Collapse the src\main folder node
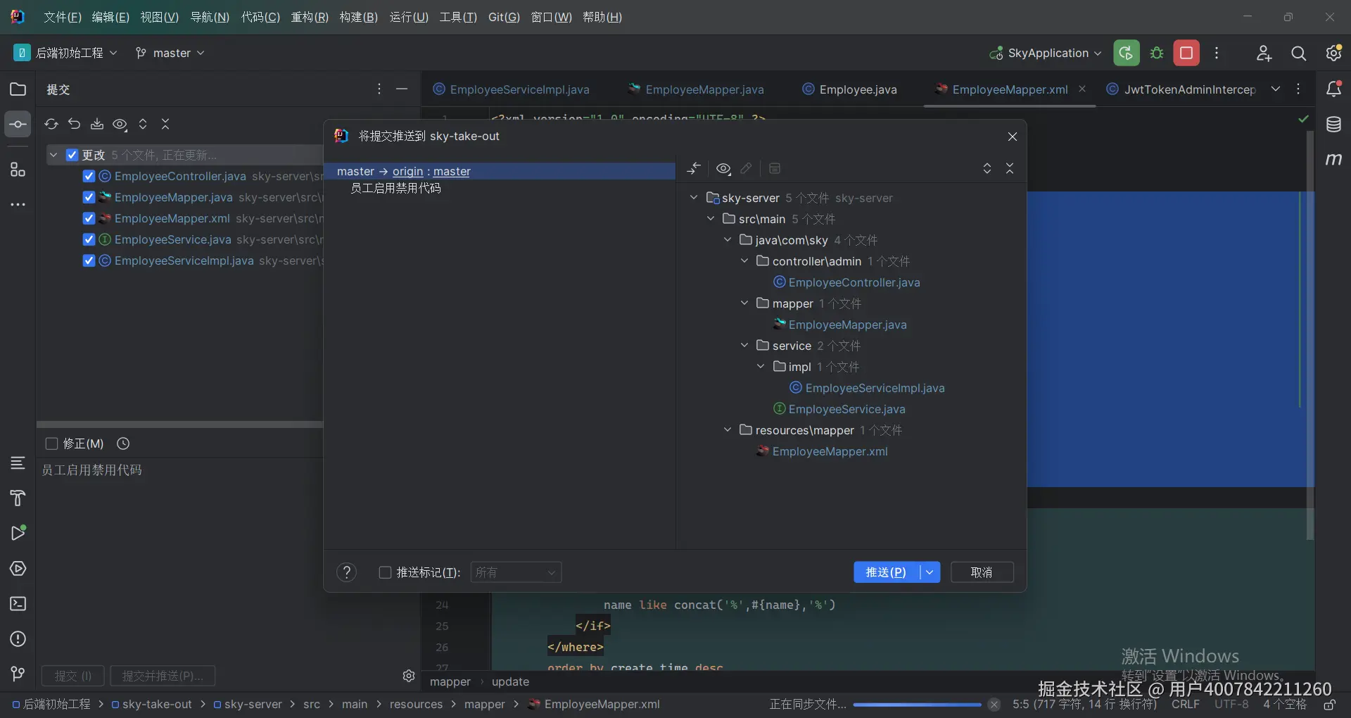 click(x=711, y=219)
